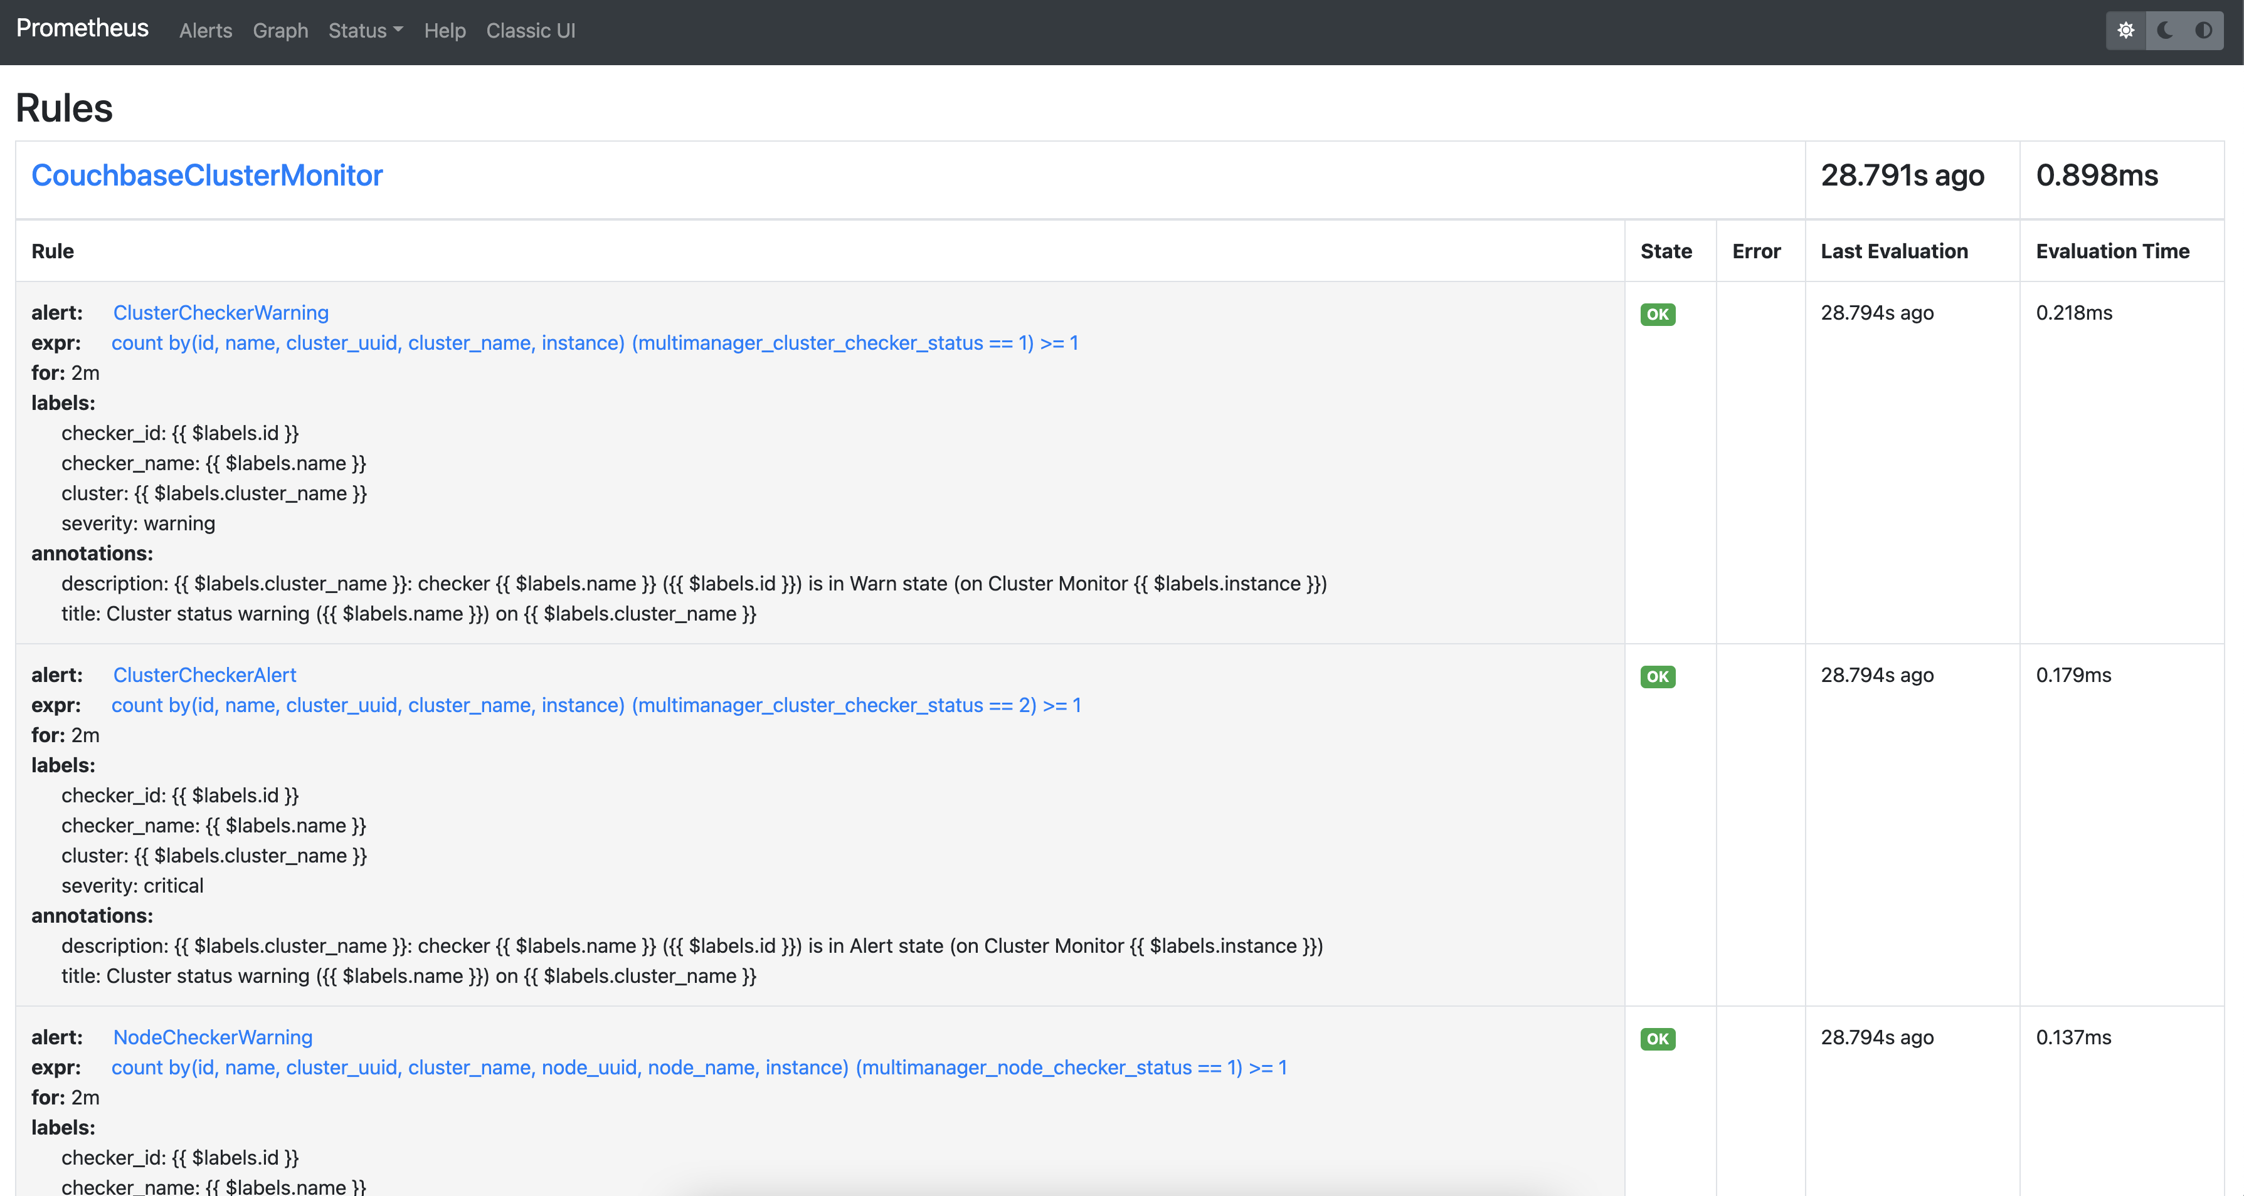Open the ClusterCheckerWarning alert link
The image size is (2244, 1196).
pos(221,313)
